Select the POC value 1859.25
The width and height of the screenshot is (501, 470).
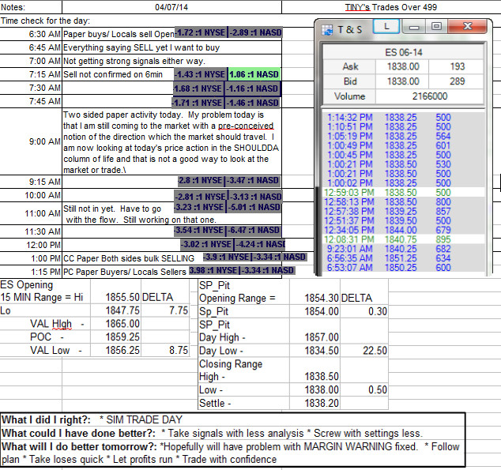pos(115,337)
